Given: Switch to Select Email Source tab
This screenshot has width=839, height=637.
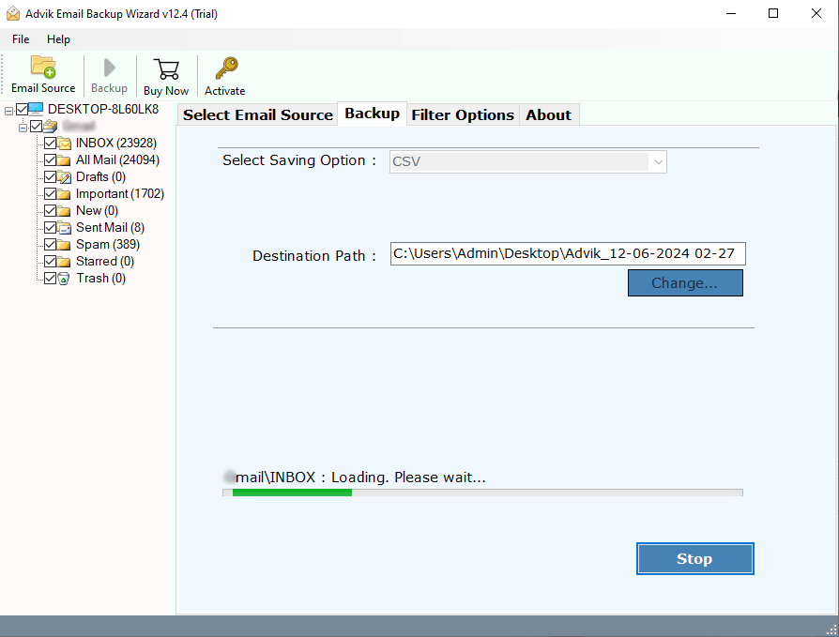Looking at the screenshot, I should coord(258,115).
